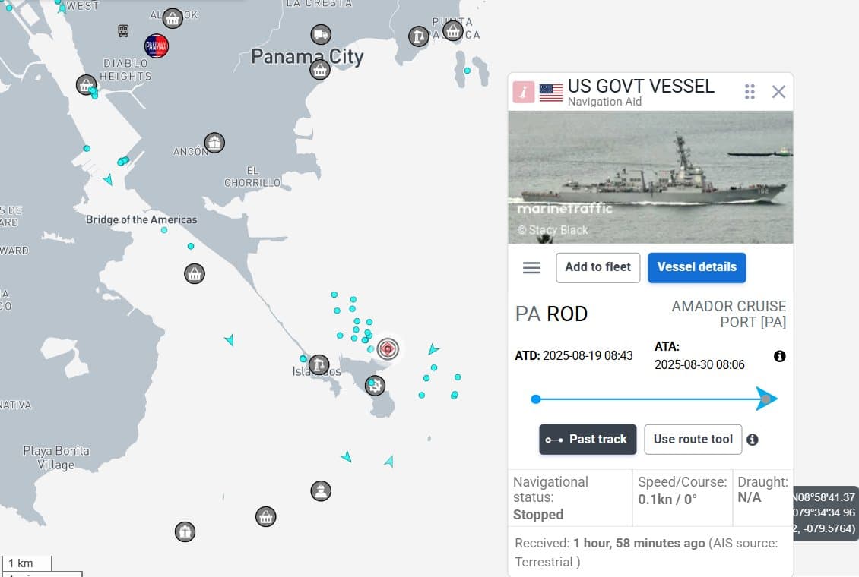Click the AMADOR CRUISE PORT destination link
859x577 pixels.
coord(728,314)
